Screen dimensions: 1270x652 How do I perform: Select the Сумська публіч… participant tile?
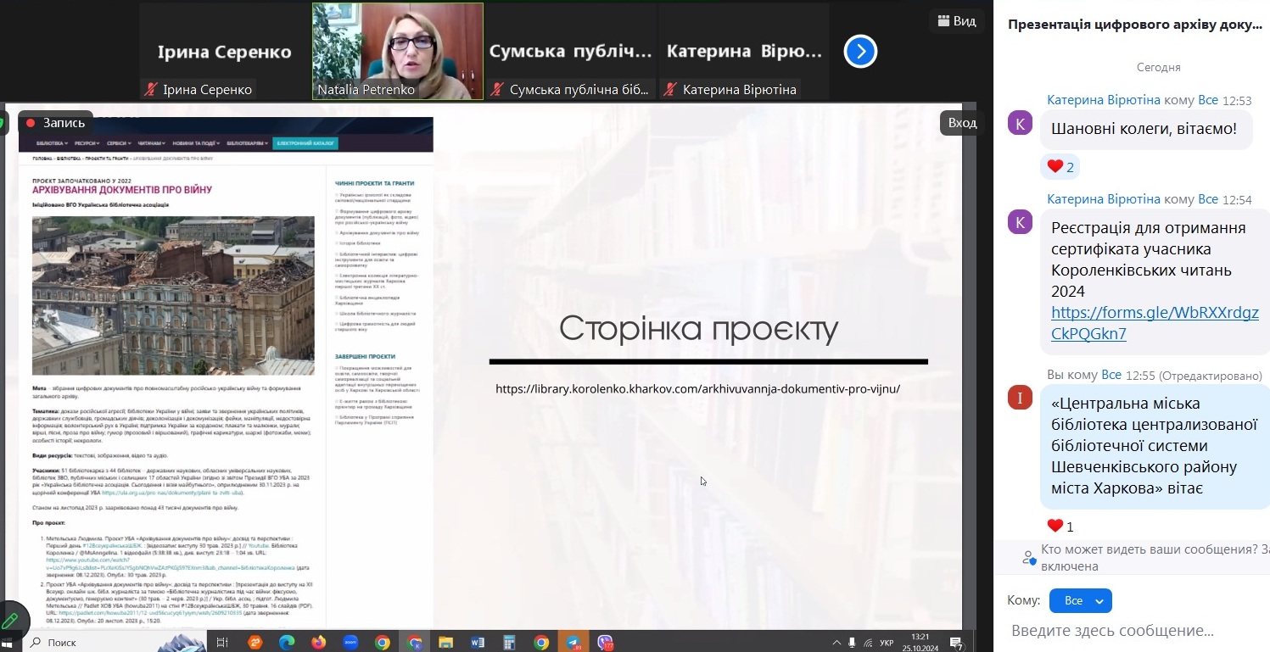pyautogui.click(x=571, y=51)
